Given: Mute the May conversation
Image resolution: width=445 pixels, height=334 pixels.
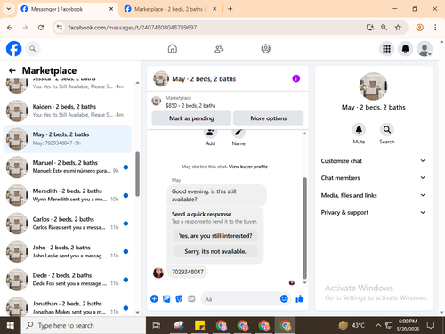Looking at the screenshot, I should pyautogui.click(x=359, y=130).
